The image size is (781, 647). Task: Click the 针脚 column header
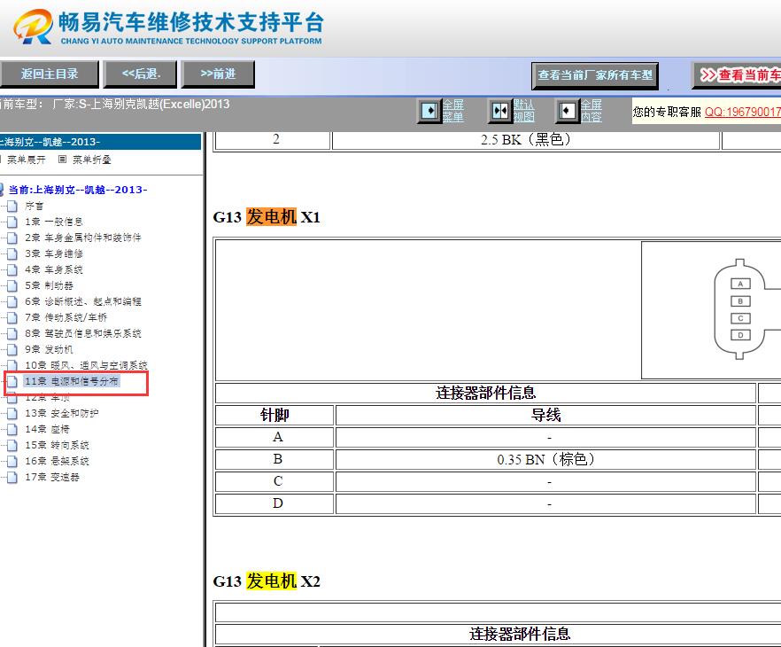tap(275, 415)
